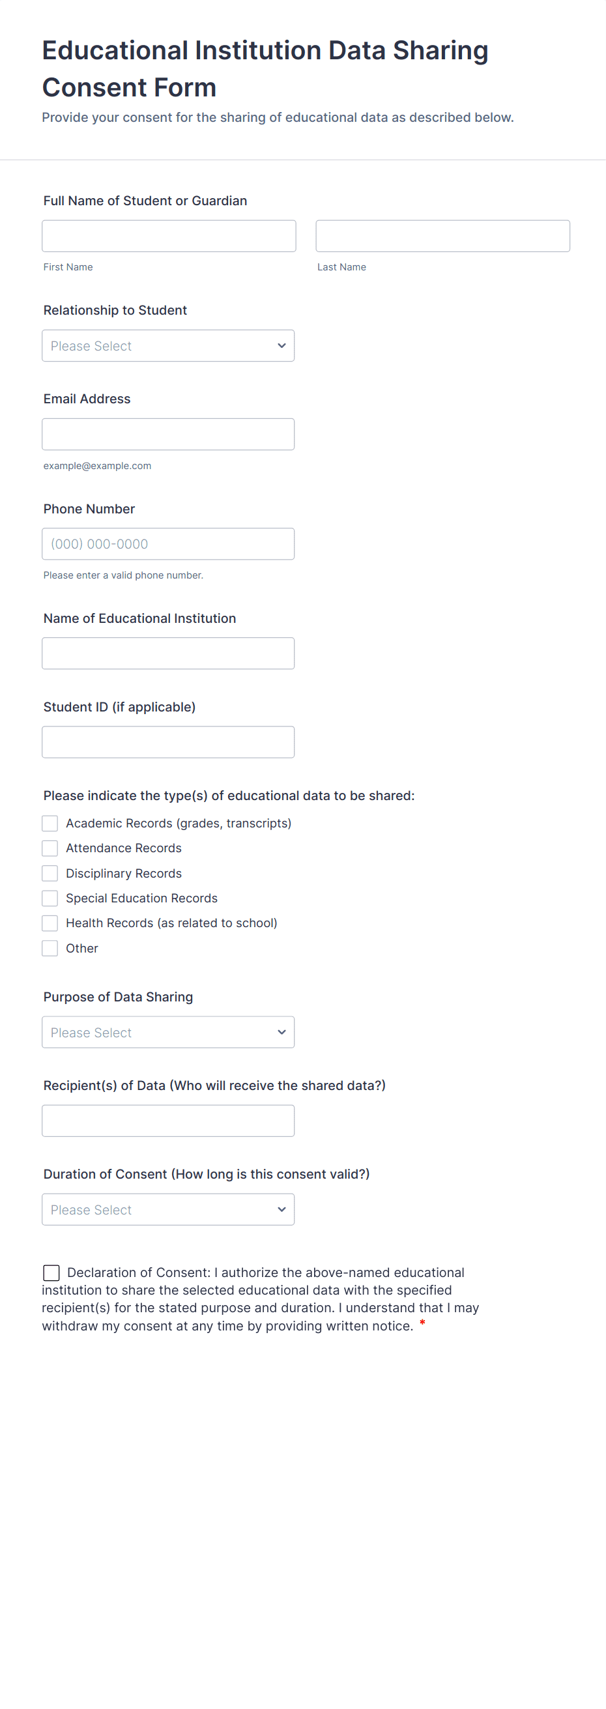The height and width of the screenshot is (1709, 606).
Task: Select the Name of Educational Institution field
Action: pos(167,653)
